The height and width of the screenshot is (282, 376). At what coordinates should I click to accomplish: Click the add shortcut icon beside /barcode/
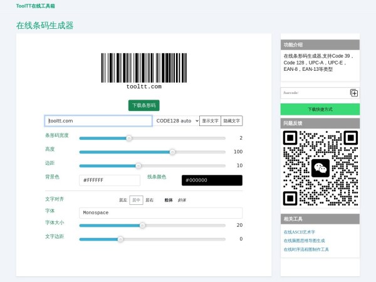point(354,93)
